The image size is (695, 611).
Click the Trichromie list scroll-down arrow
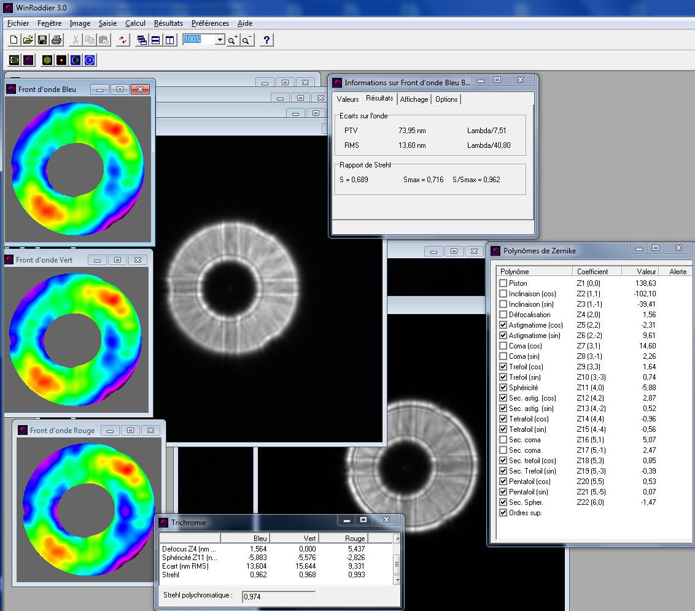tap(397, 579)
